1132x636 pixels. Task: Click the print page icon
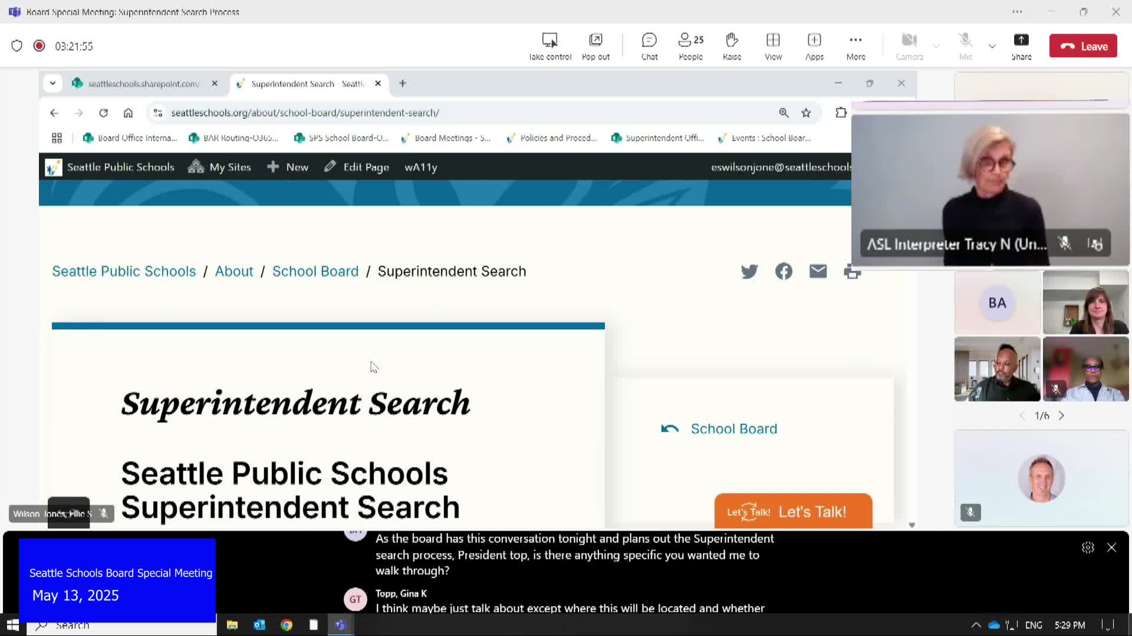tap(852, 271)
